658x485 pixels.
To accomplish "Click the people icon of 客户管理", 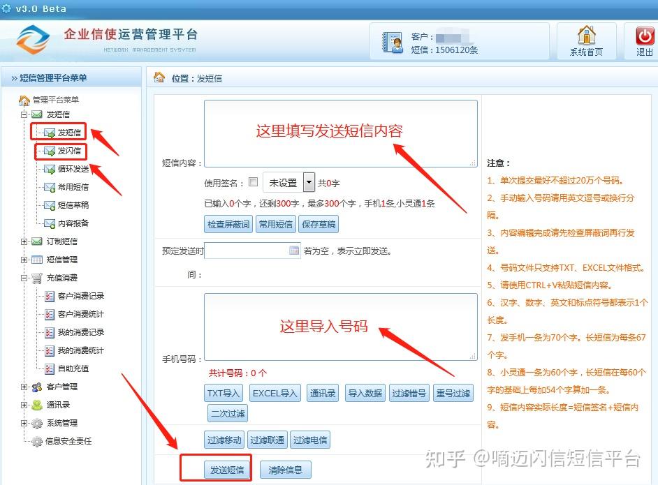I will (37, 387).
